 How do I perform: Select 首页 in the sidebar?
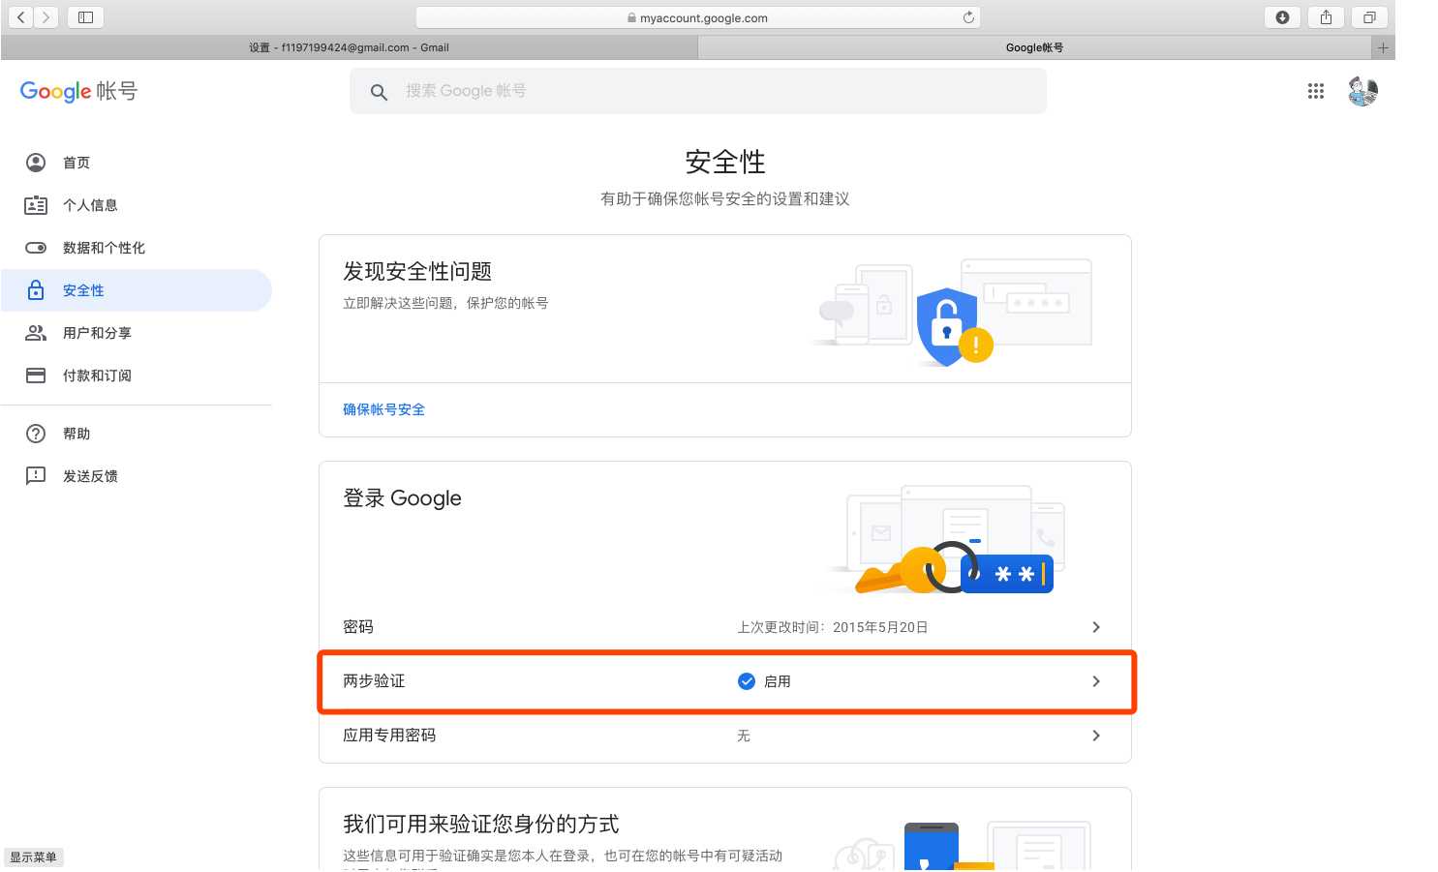pos(137,163)
